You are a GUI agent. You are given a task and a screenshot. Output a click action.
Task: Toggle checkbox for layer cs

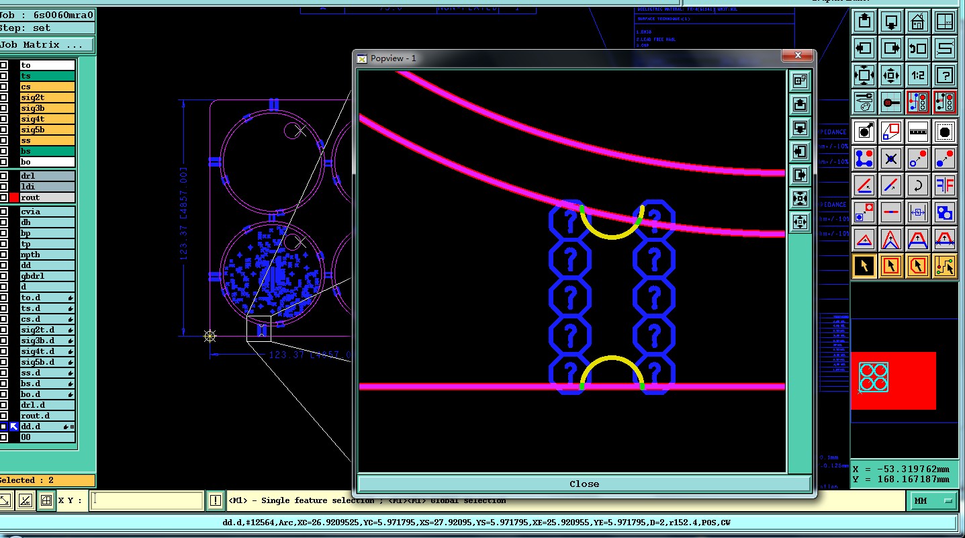coord(3,87)
